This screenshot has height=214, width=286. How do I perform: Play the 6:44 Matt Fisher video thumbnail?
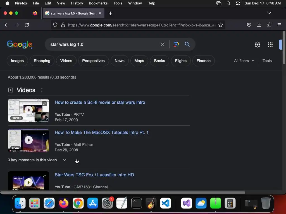(28, 140)
